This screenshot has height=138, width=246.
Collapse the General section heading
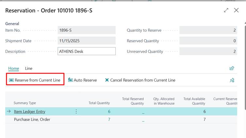pyautogui.click(x=12, y=24)
